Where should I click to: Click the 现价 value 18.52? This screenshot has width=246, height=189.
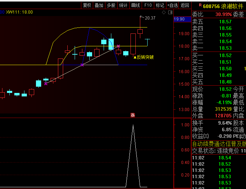225,89
